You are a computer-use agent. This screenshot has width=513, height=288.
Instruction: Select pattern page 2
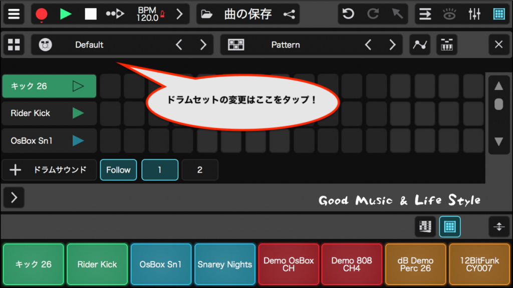[x=200, y=170]
